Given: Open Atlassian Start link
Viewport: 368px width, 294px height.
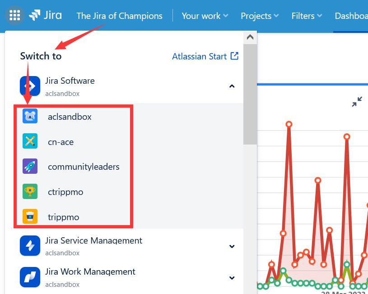Looking at the screenshot, I should tap(205, 56).
